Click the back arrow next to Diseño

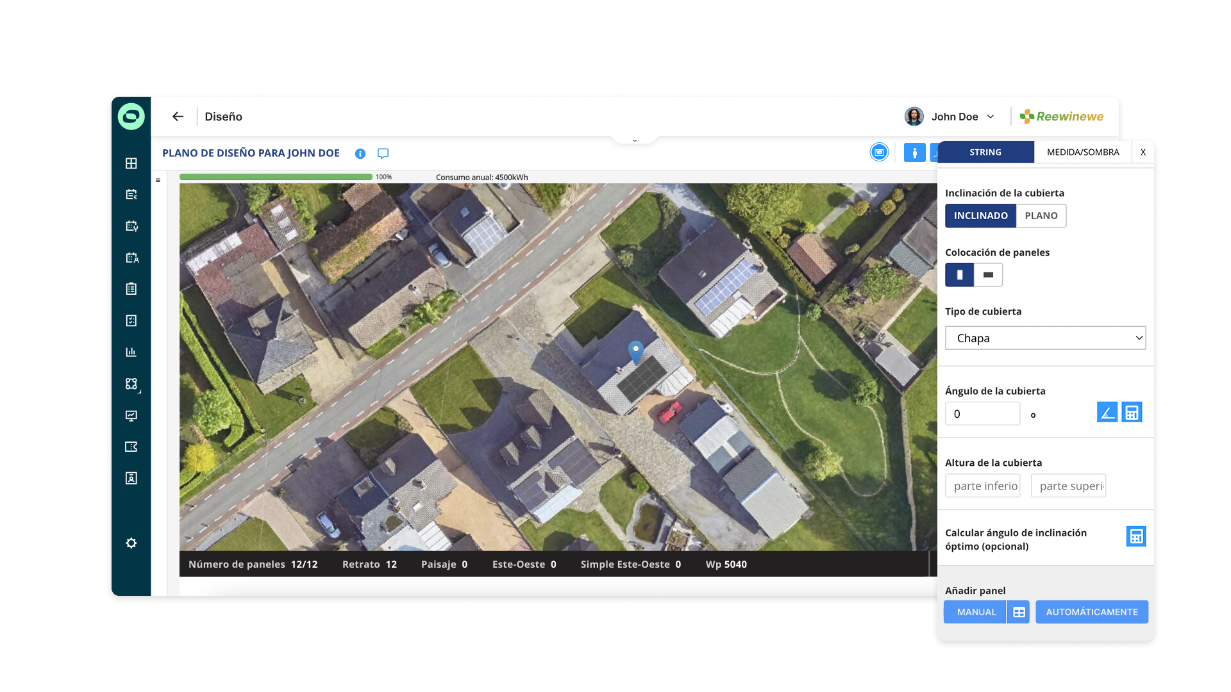[178, 117]
